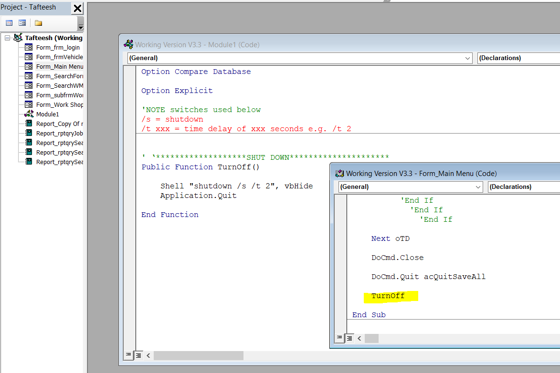Open the (General) object dropdown in Module1 window
The image size is (560, 373).
pos(467,58)
